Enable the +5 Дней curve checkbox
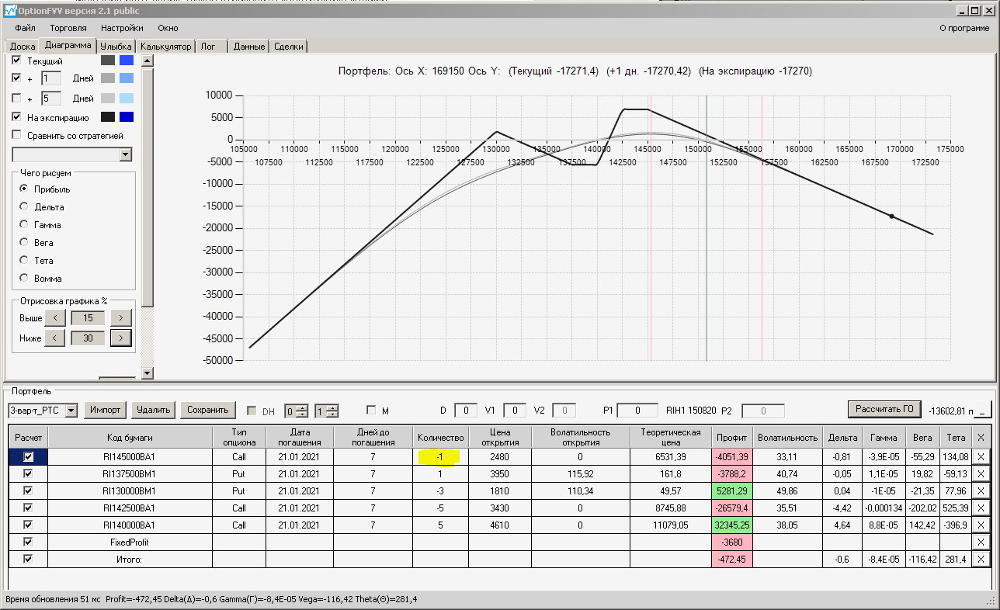 click(17, 99)
